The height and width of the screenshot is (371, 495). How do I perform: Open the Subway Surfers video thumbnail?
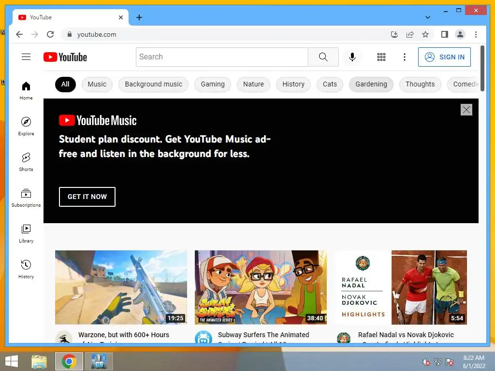(x=261, y=287)
